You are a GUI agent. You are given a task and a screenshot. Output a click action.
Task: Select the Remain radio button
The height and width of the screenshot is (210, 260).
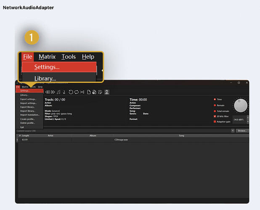pyautogui.click(x=215, y=105)
